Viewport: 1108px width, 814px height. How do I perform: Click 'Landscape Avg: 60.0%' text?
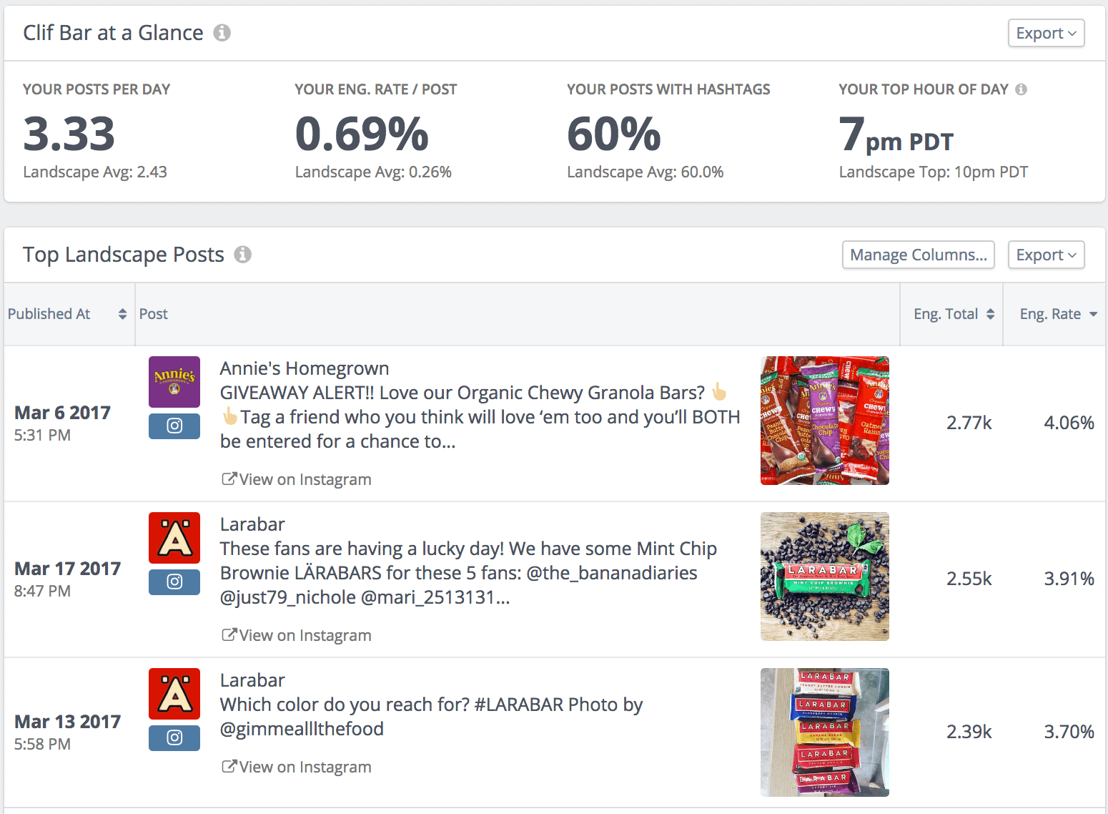click(645, 172)
